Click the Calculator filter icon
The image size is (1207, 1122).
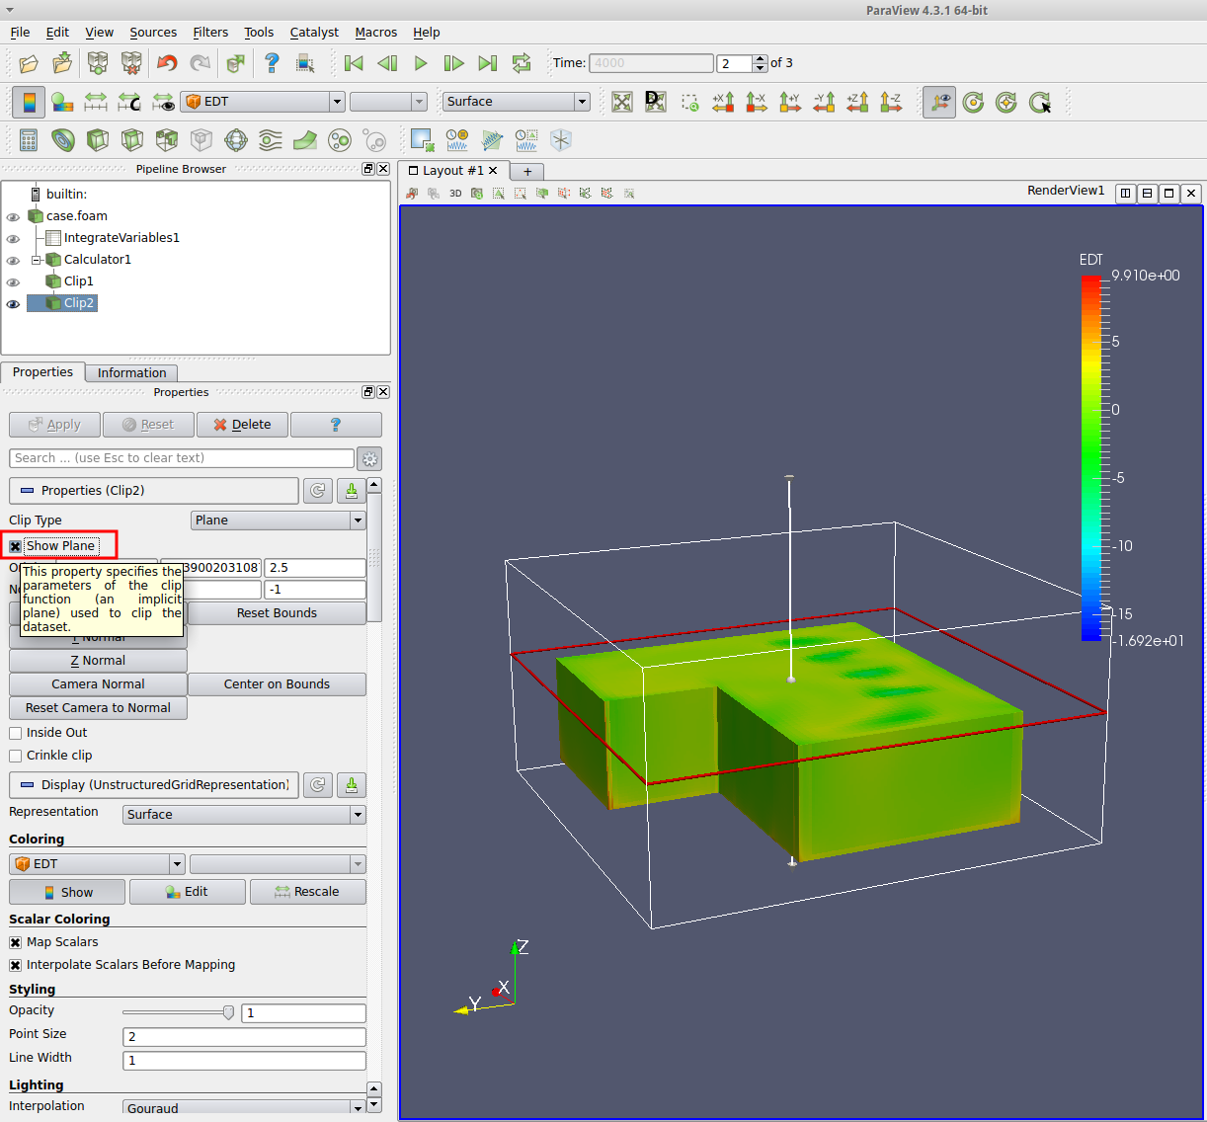29,140
